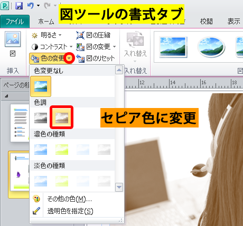243x226 pixels.
Task: Click the Publisher application icon
Action: pos(5,6)
